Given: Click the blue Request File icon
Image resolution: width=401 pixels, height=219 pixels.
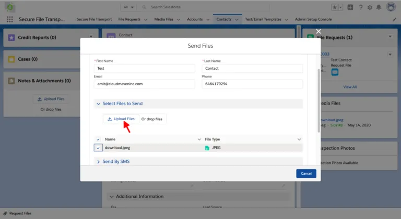Looking at the screenshot, I should point(335,72).
